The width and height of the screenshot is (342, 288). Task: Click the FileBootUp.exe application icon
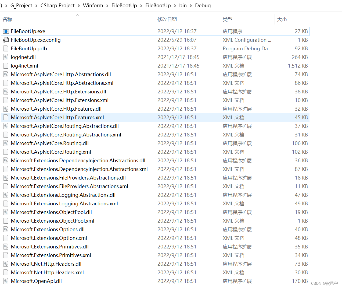click(6, 31)
